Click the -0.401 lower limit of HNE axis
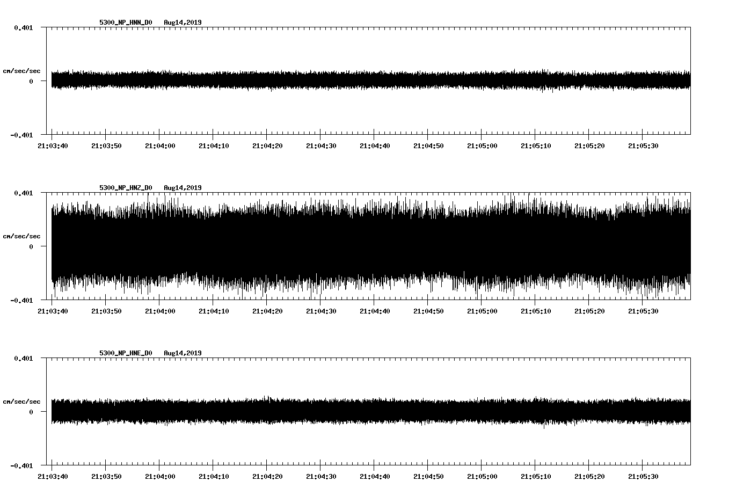 pyautogui.click(x=21, y=466)
